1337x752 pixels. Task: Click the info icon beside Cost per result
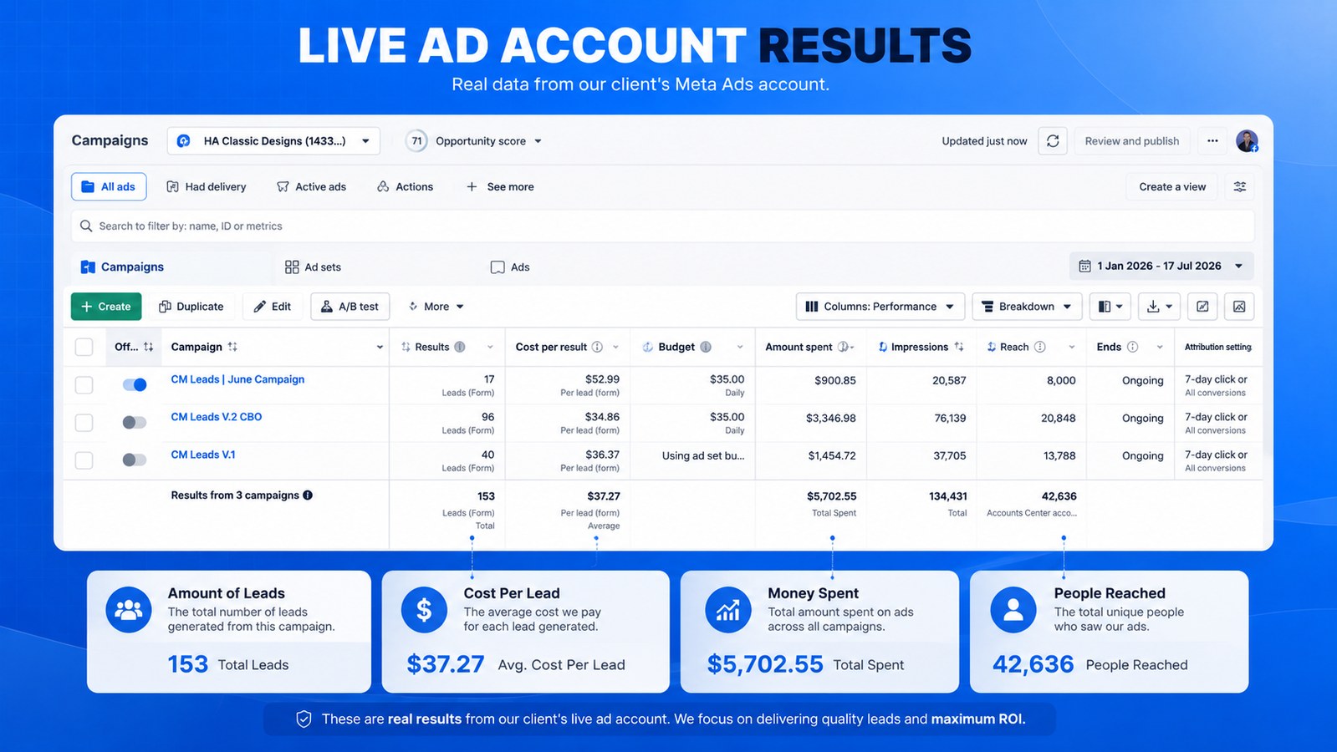click(597, 347)
